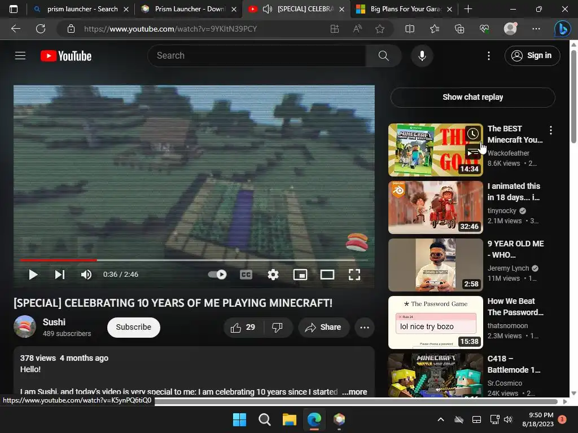The image size is (578, 433).
Task: Dislike the video
Action: click(278, 328)
